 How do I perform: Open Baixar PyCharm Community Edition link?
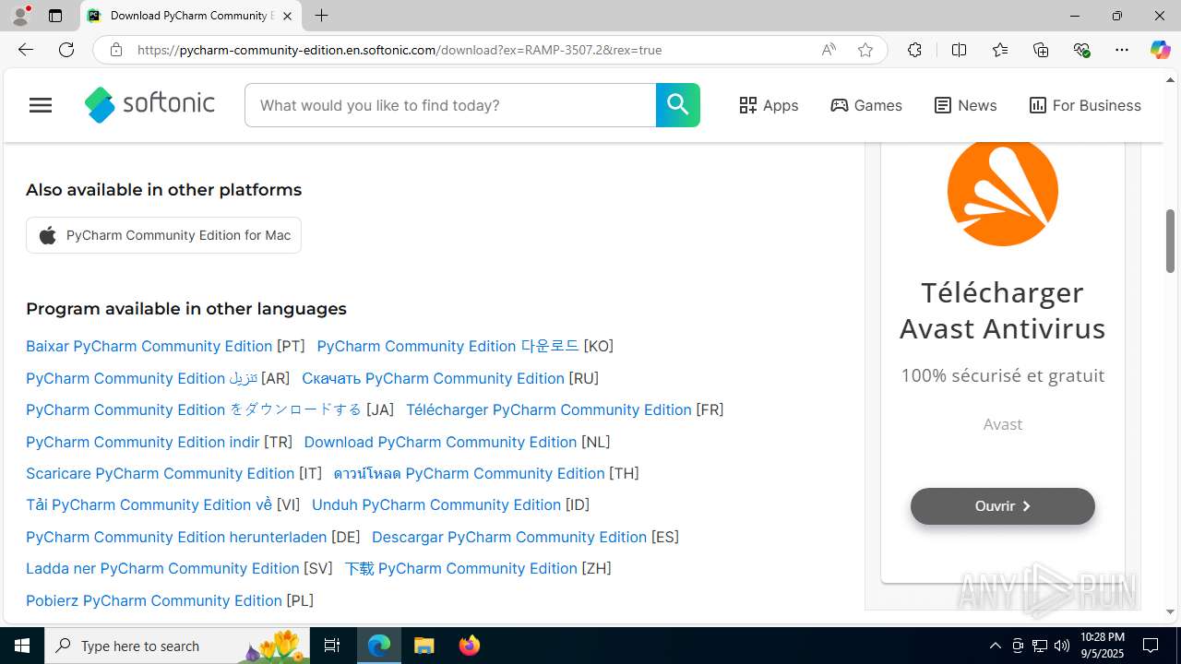point(149,346)
